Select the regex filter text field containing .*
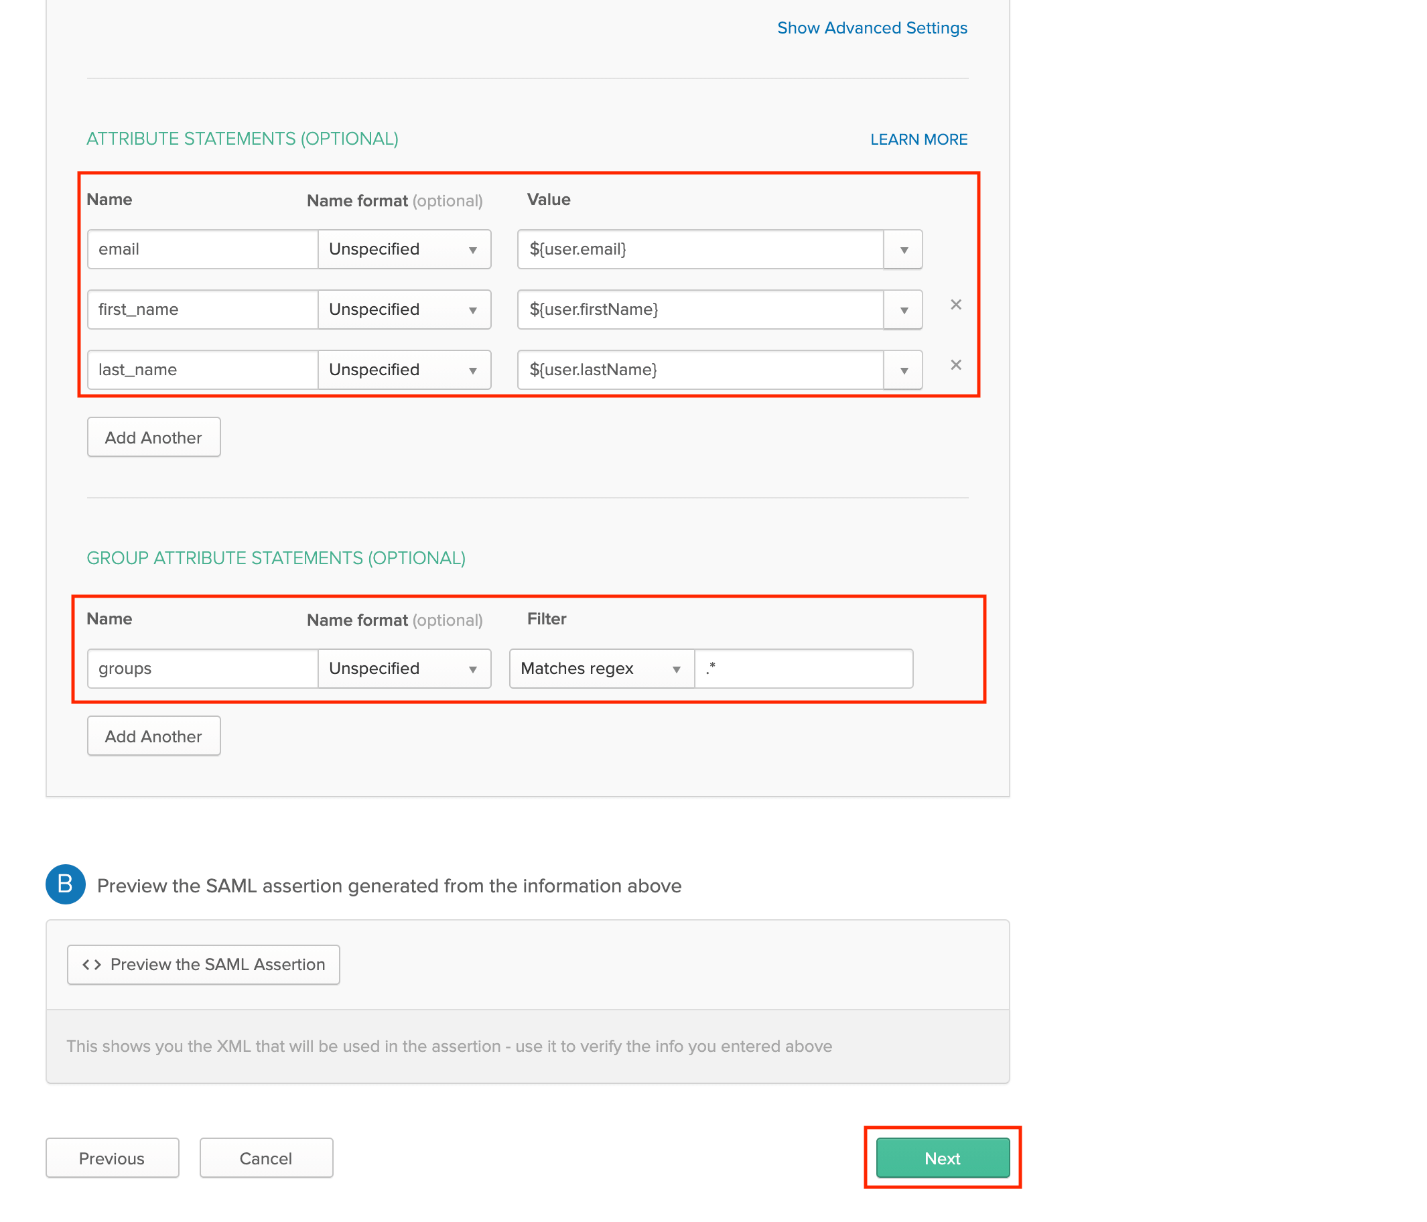 (x=803, y=668)
